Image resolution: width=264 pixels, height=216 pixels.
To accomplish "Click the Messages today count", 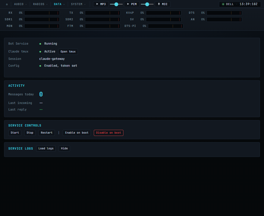I will coord(41,94).
